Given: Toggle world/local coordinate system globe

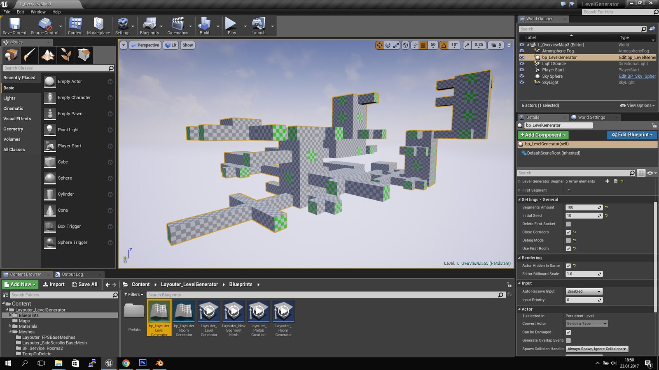Looking at the screenshot, I should click(x=405, y=45).
